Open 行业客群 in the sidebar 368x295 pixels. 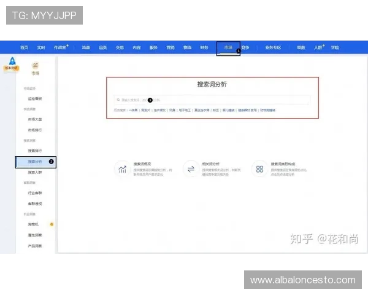[35, 193]
